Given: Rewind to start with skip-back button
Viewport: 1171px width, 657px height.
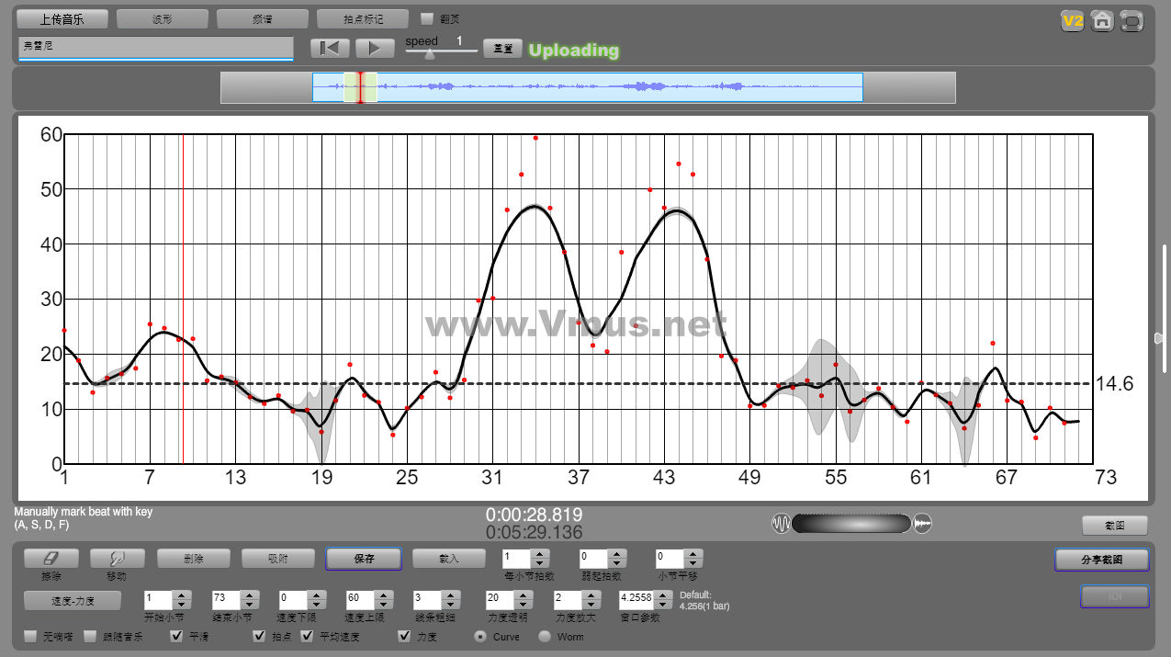Looking at the screenshot, I should 329,49.
